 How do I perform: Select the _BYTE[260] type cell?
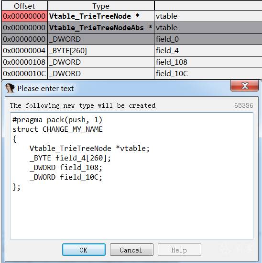tap(101, 51)
